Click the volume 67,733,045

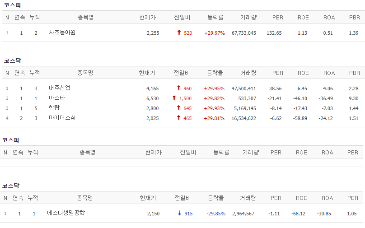pyautogui.click(x=244, y=33)
